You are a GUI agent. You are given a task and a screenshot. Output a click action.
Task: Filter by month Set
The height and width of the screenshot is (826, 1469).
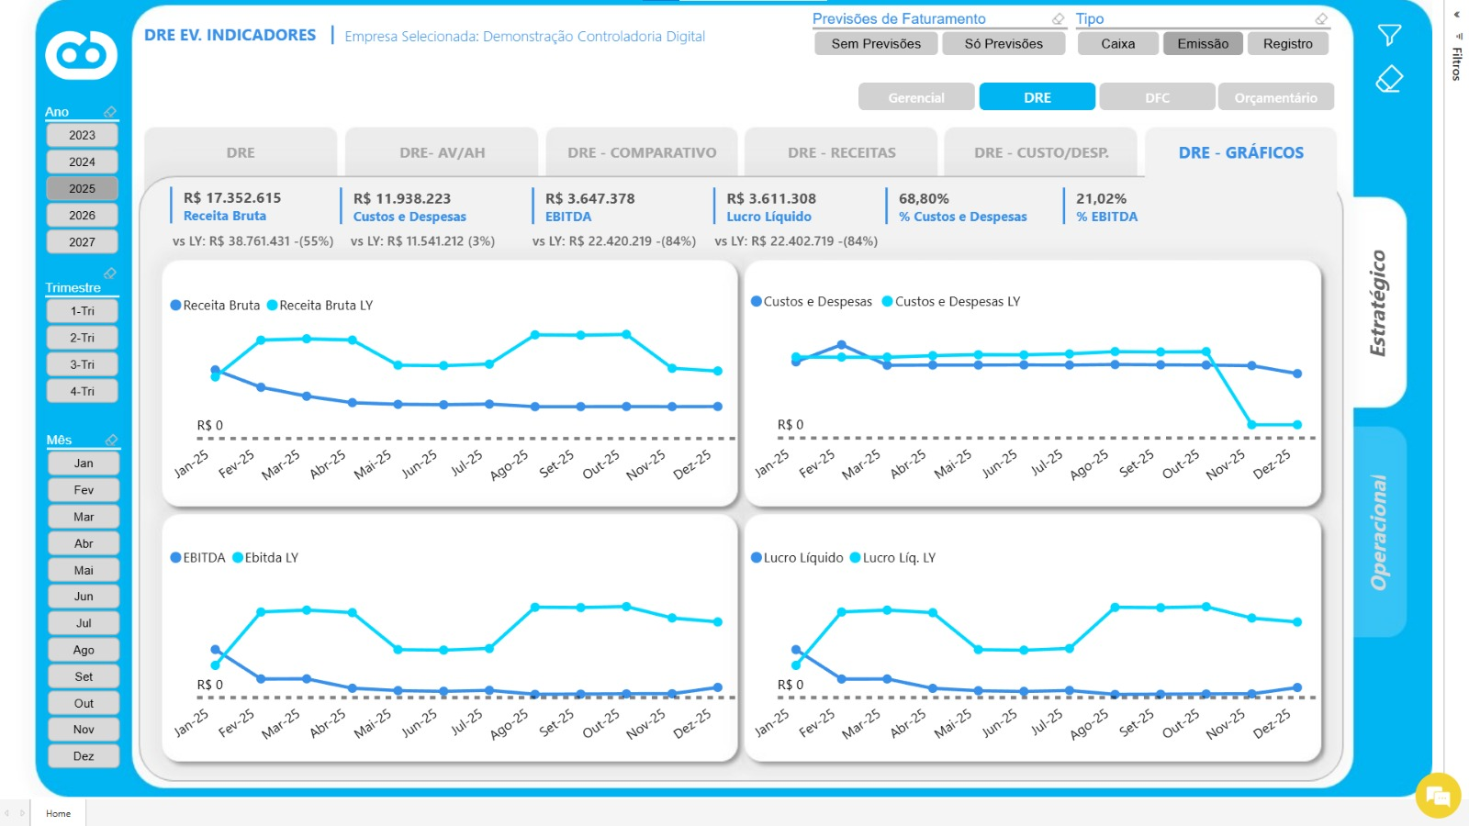84,676
